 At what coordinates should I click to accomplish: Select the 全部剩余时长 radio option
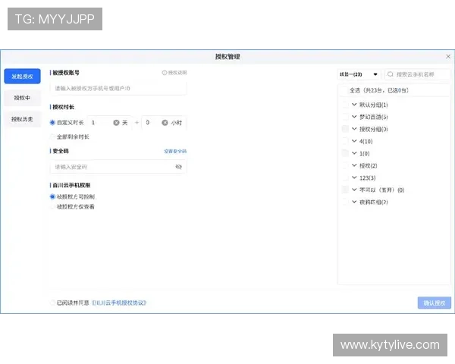pyautogui.click(x=52, y=136)
